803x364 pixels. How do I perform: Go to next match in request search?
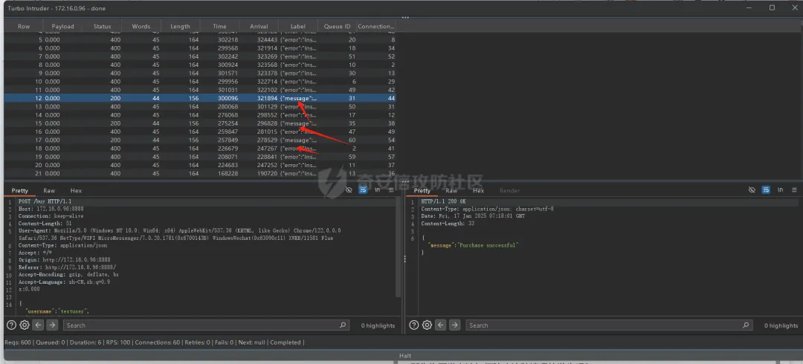(52, 325)
